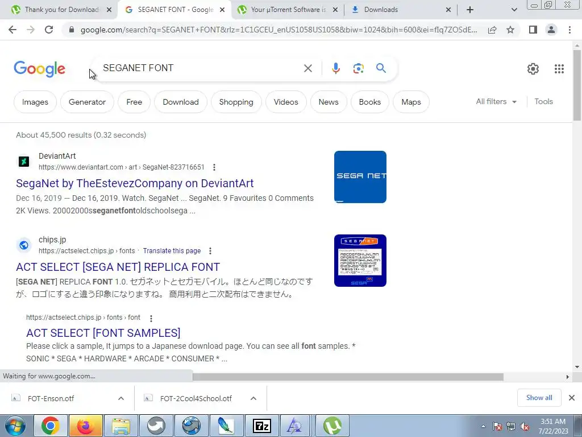
Task: Filter results by Download
Action: coord(180,102)
